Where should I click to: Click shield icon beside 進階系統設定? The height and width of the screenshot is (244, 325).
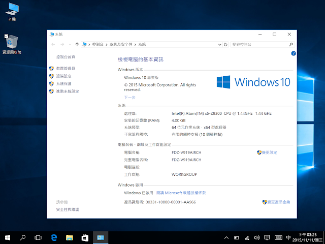pos(51,91)
